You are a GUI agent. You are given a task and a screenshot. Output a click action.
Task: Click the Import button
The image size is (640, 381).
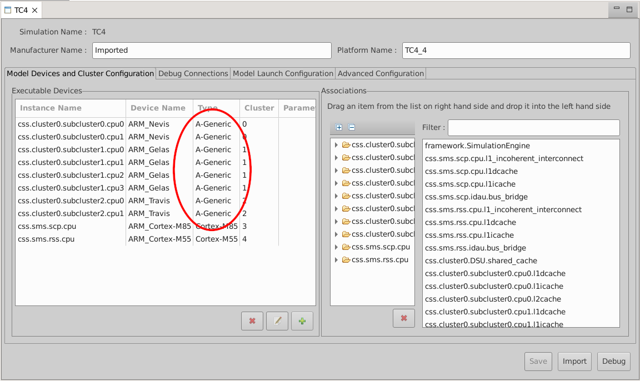pos(574,361)
